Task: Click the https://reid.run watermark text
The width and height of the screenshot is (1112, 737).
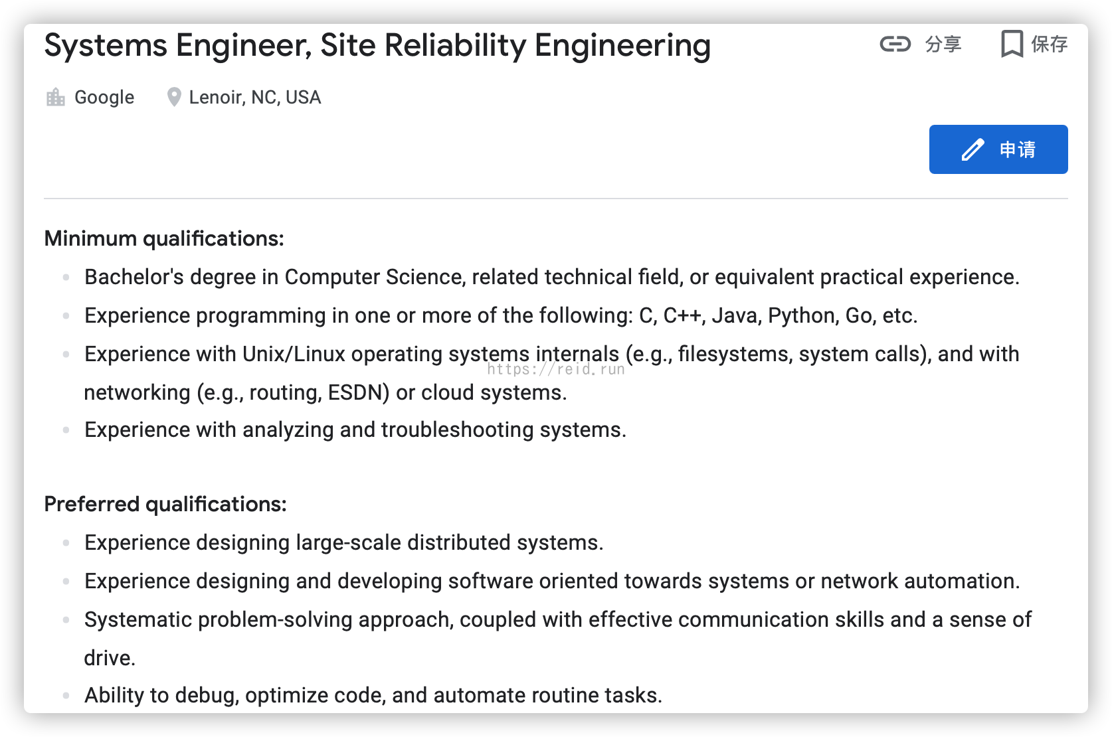Action: [x=556, y=369]
